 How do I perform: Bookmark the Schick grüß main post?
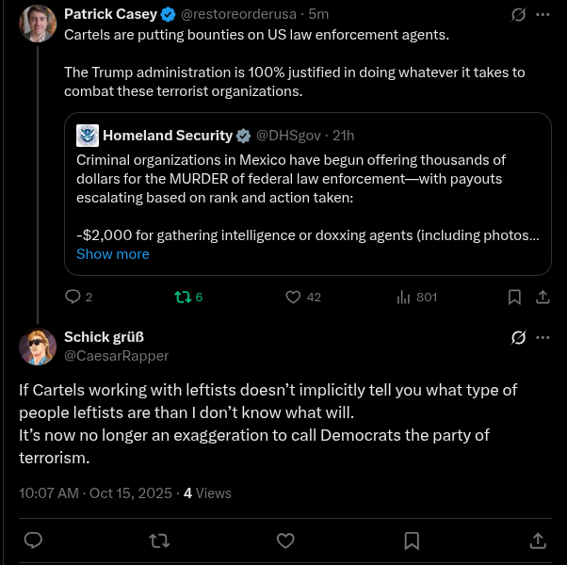click(412, 541)
